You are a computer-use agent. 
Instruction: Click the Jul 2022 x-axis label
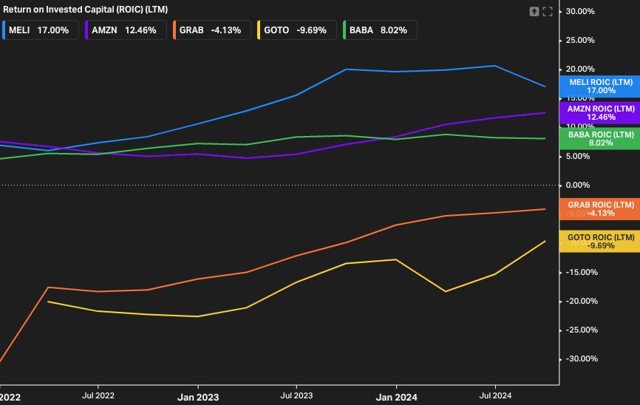click(98, 395)
